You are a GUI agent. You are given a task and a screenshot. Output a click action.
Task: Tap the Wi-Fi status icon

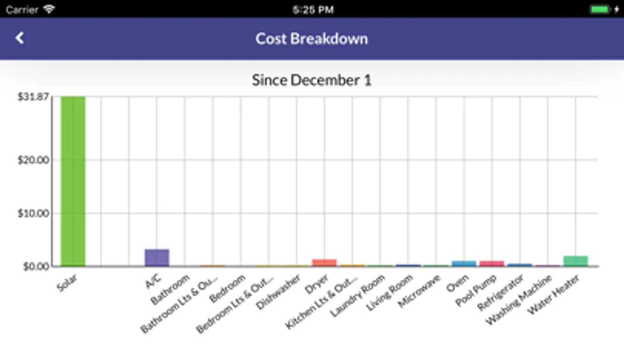point(49,9)
